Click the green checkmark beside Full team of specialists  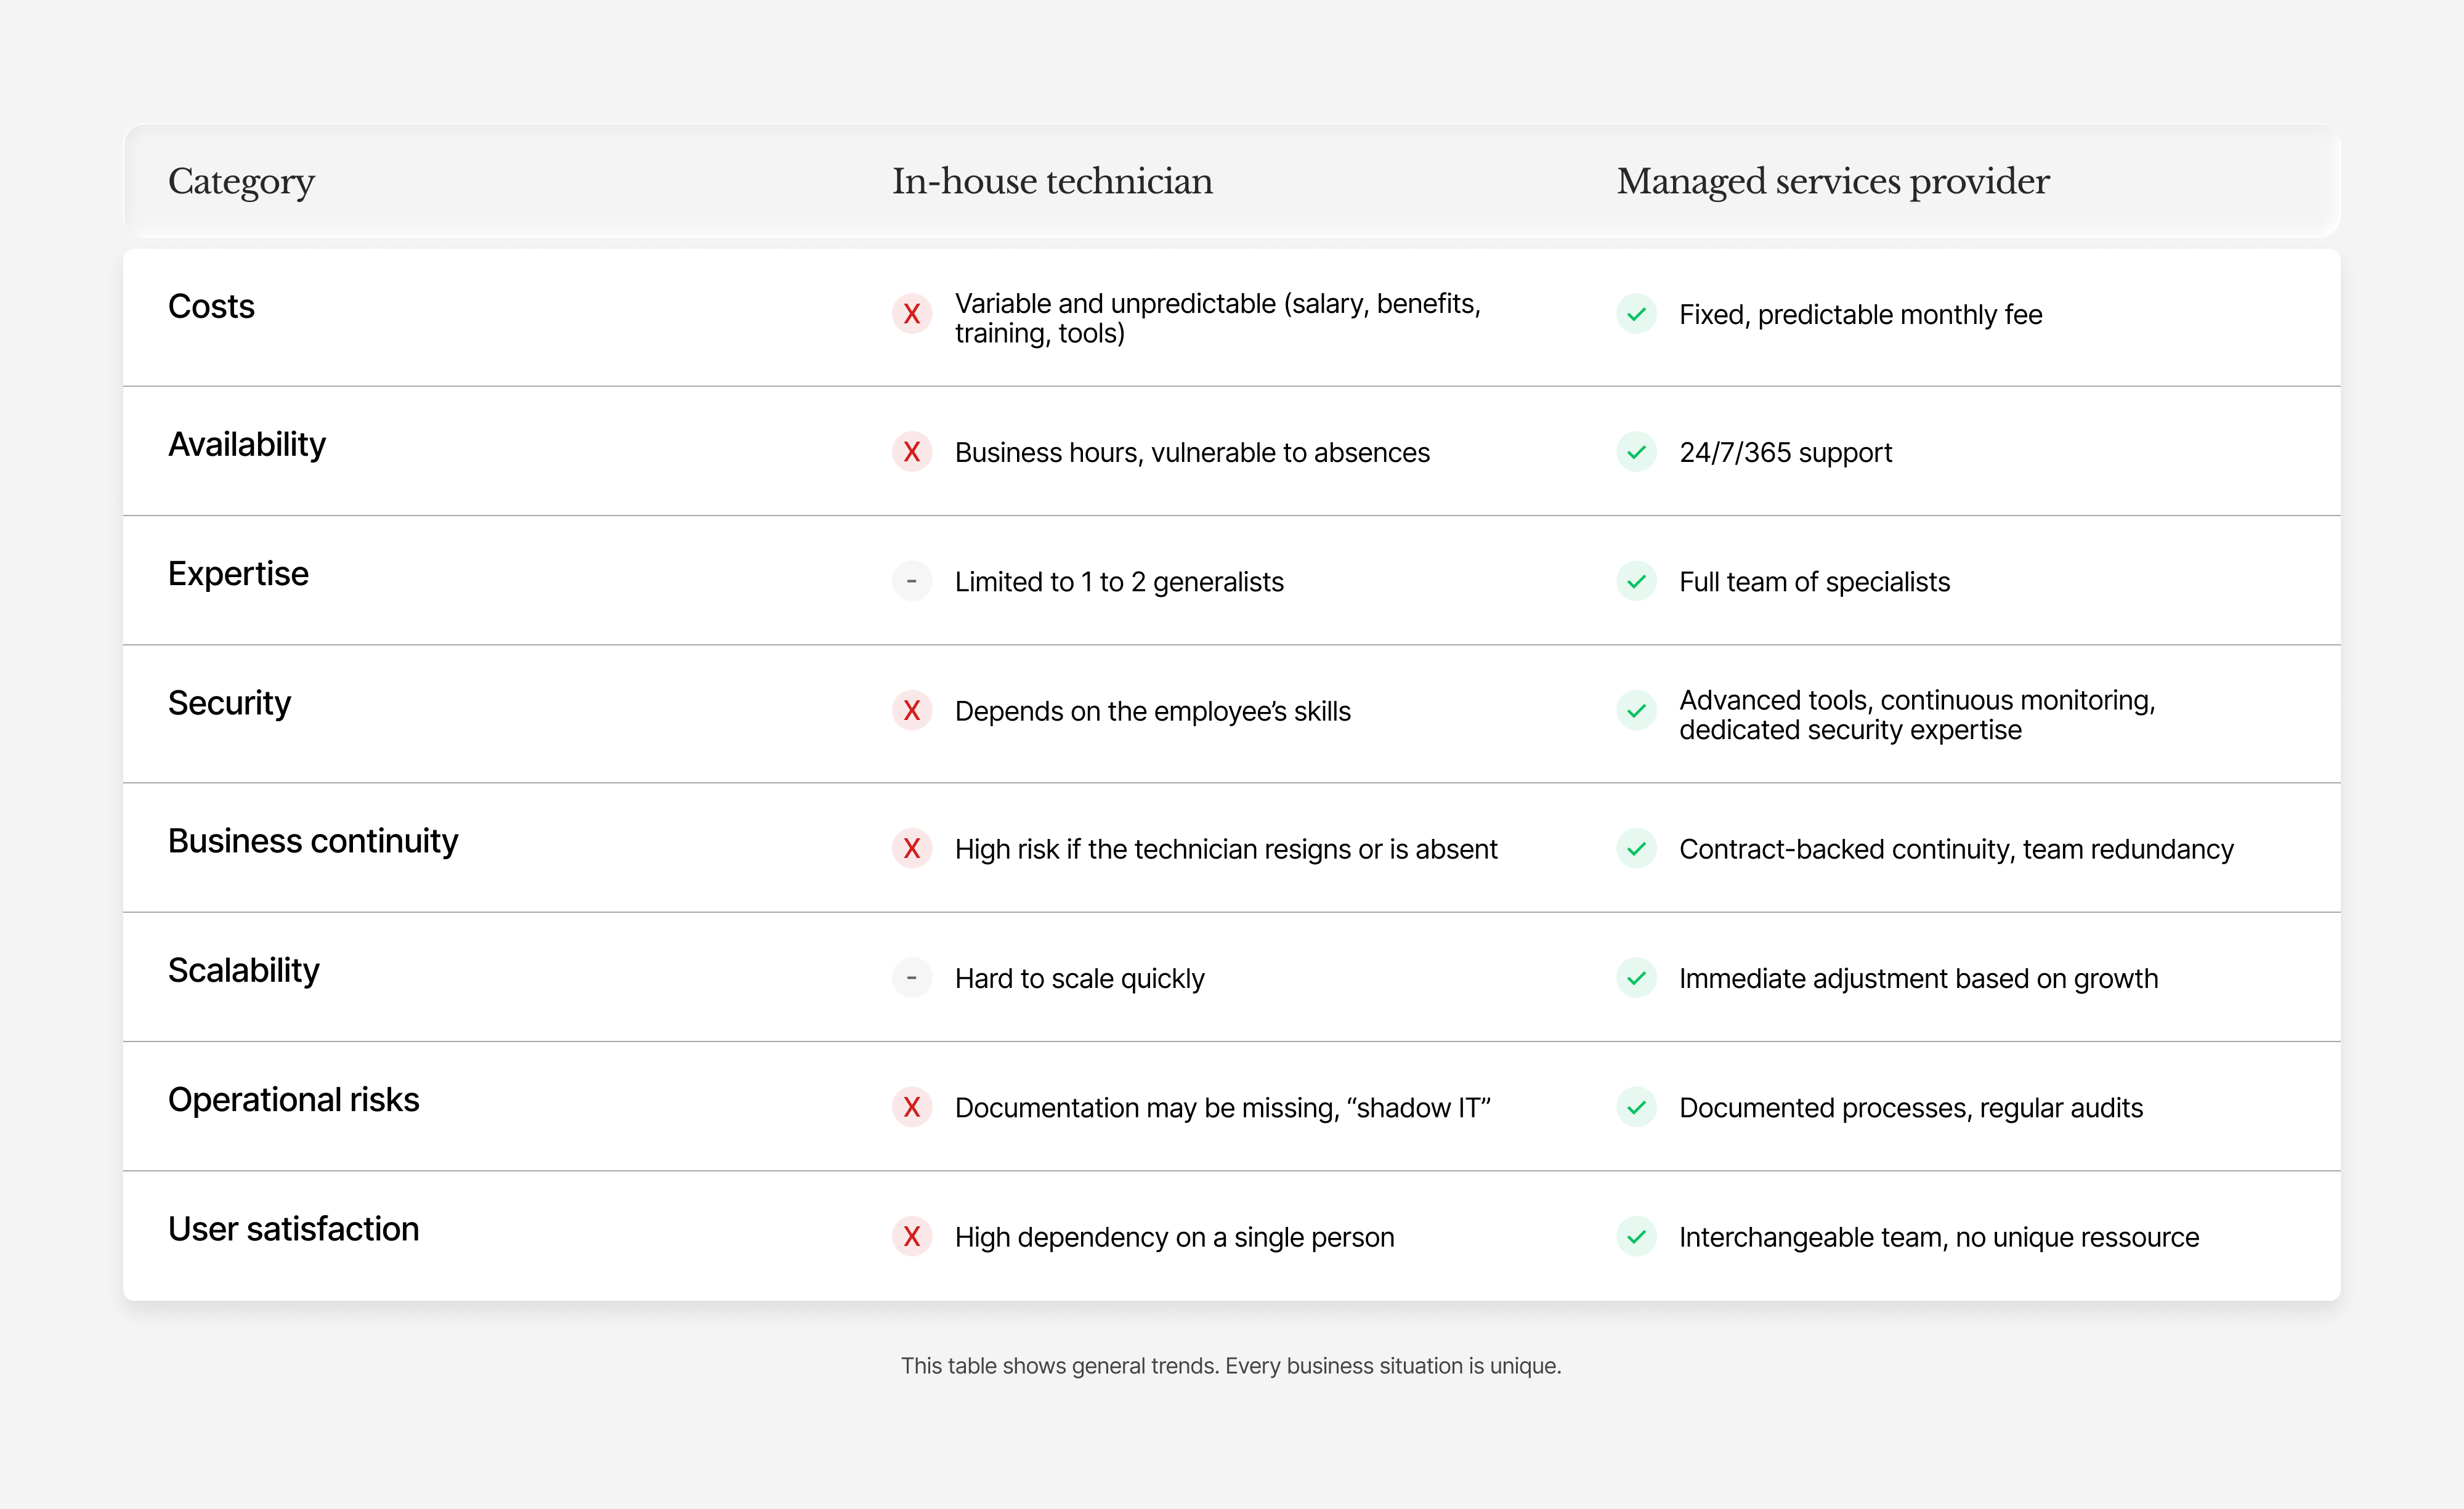1636,581
